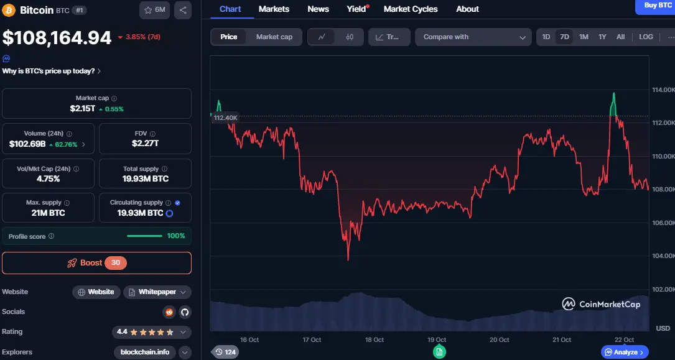
Task: Switch to the line chart icon
Action: coord(322,37)
